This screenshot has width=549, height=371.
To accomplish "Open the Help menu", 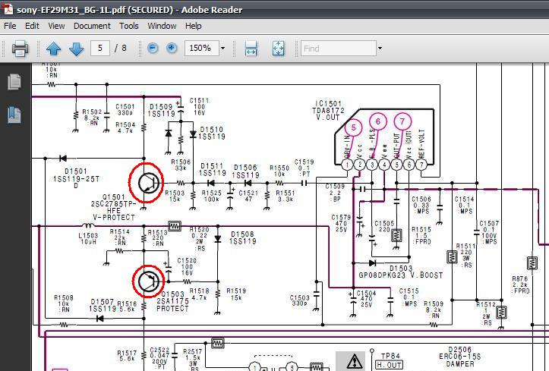I will (194, 26).
